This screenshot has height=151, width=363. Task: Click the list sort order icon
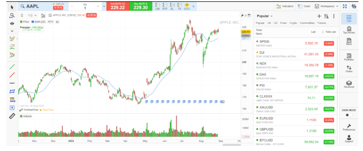point(326,16)
